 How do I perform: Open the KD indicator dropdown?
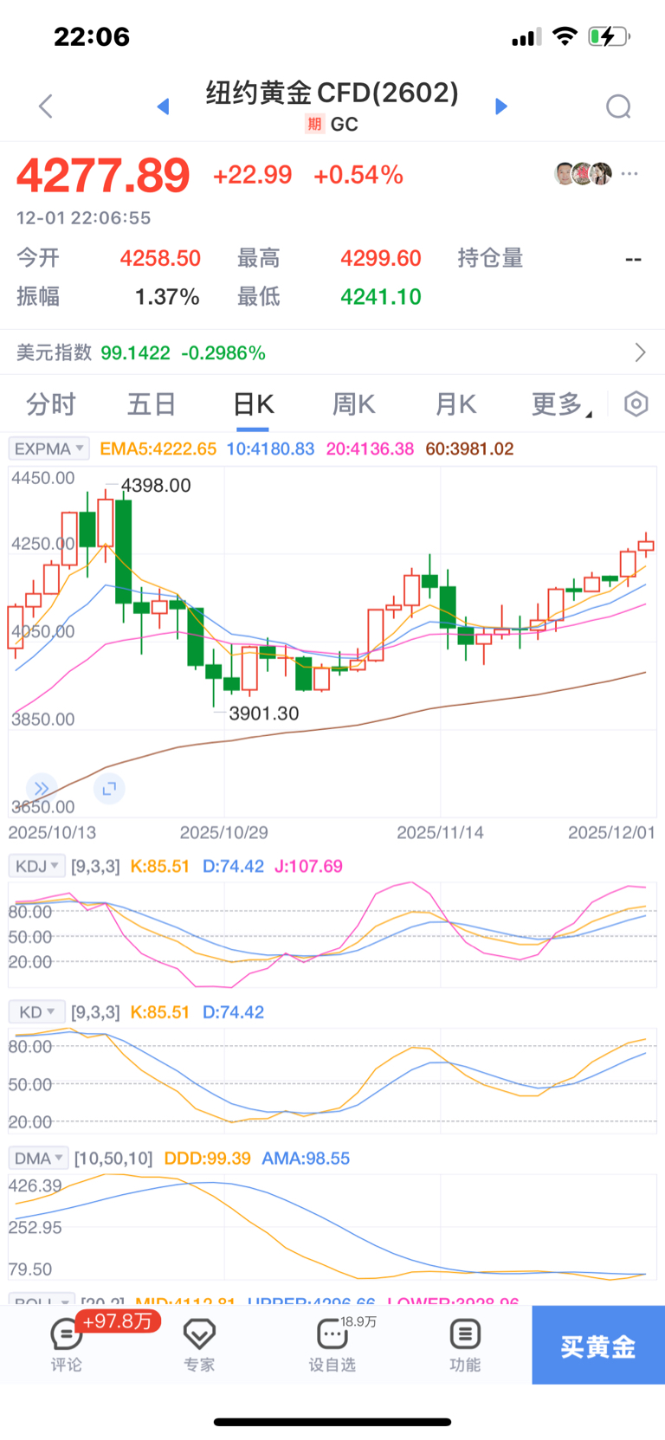click(x=36, y=1012)
